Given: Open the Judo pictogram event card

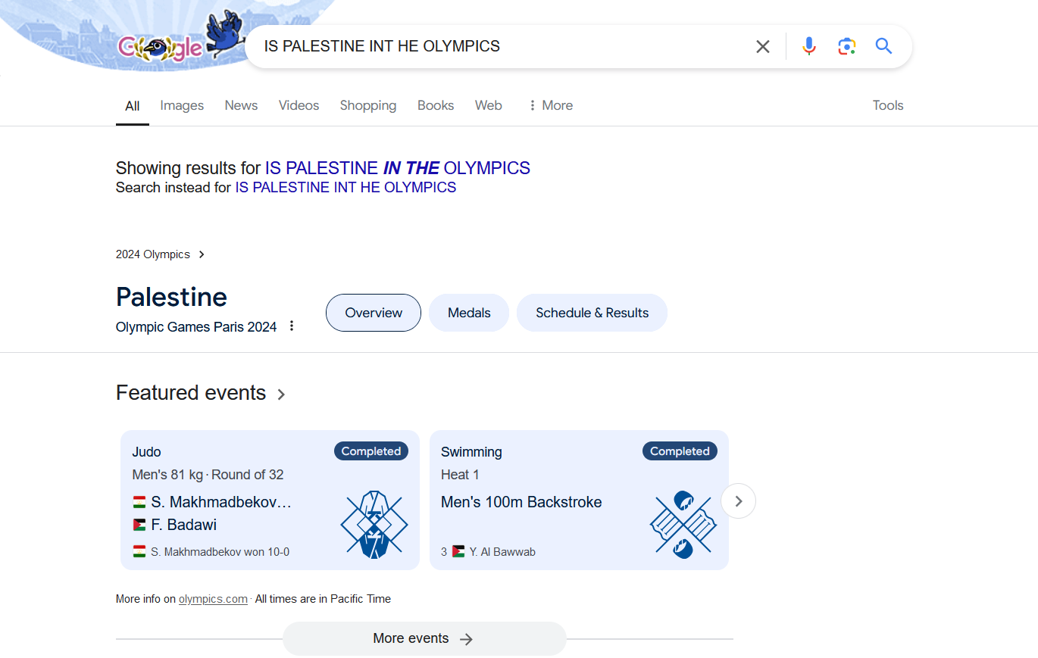Looking at the screenshot, I should coord(270,500).
